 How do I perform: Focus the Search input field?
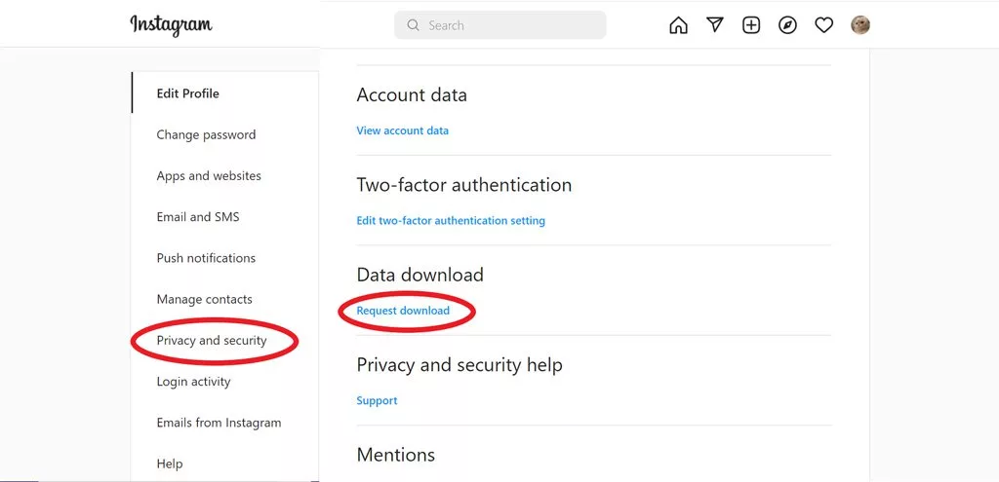coord(507,25)
